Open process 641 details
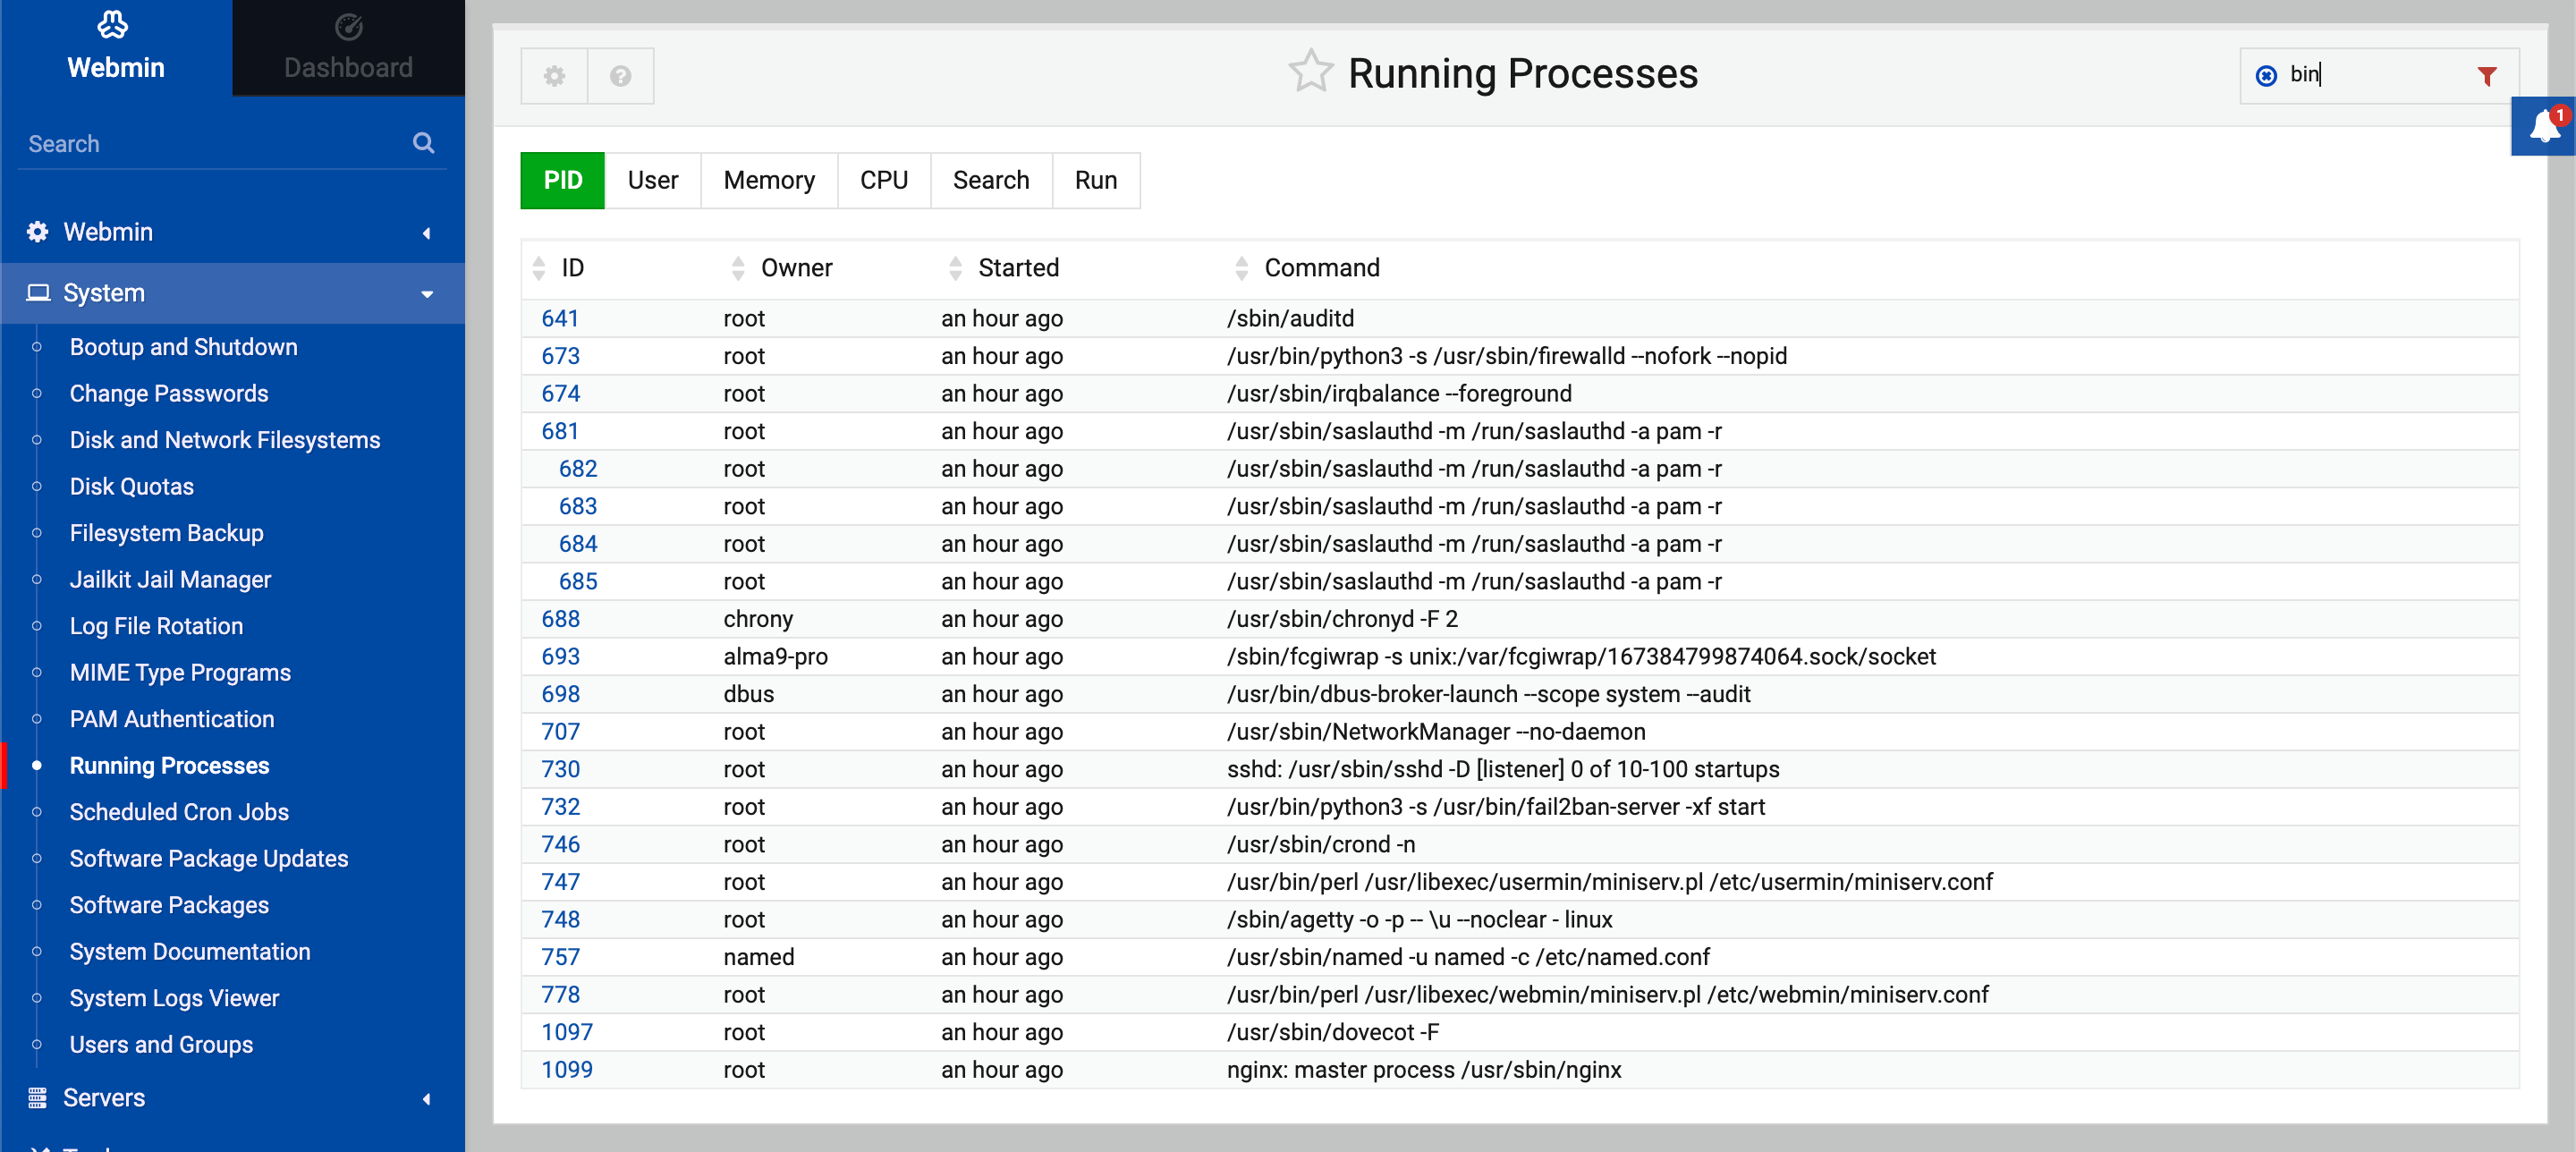This screenshot has width=2576, height=1152. point(560,318)
